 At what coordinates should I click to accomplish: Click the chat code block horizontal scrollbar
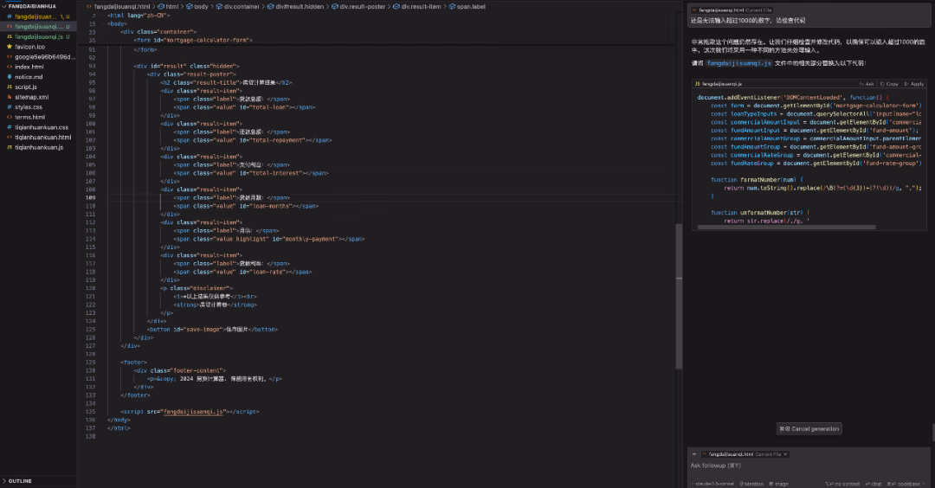786,227
